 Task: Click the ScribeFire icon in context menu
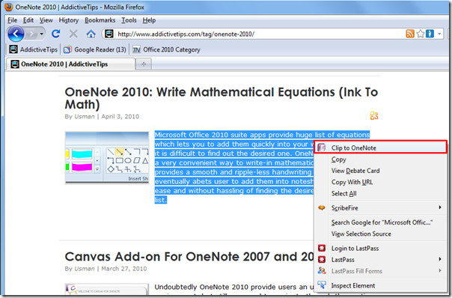coord(322,207)
